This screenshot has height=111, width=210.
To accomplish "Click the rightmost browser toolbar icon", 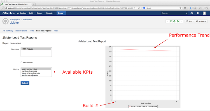I will [207, 8].
